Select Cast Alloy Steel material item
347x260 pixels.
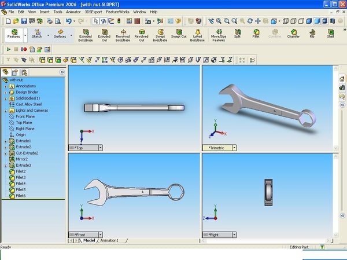point(25,104)
